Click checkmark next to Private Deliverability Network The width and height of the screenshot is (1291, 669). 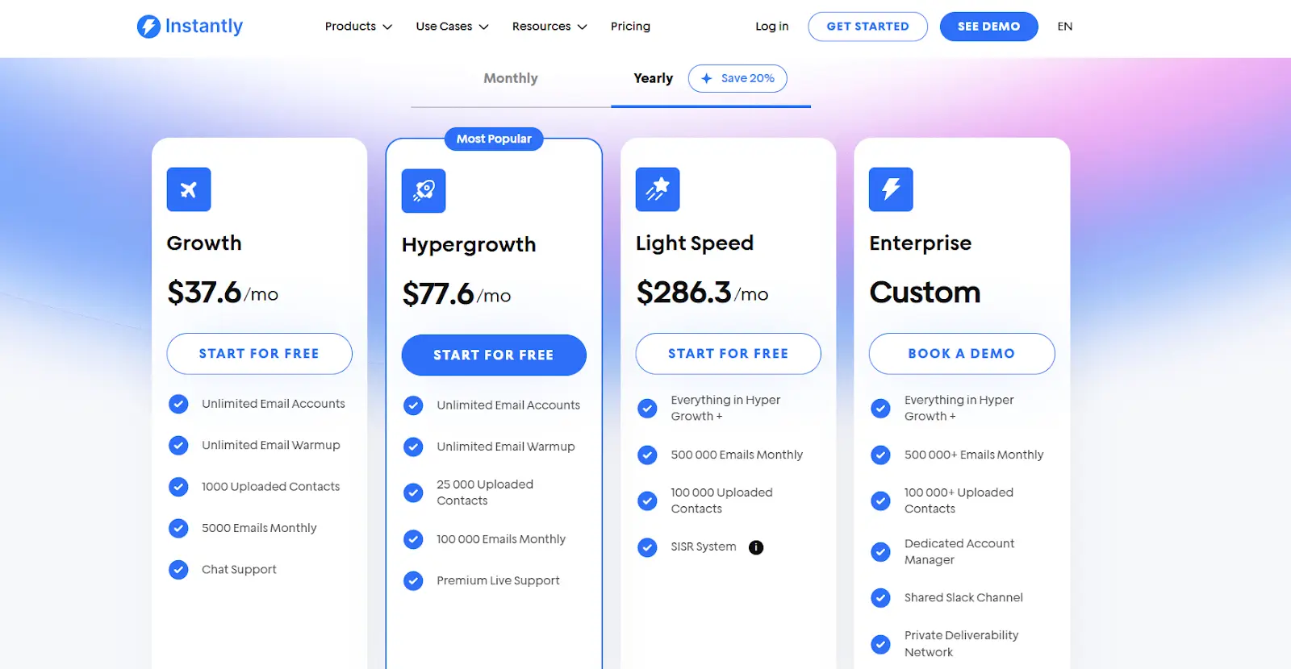pyautogui.click(x=881, y=644)
